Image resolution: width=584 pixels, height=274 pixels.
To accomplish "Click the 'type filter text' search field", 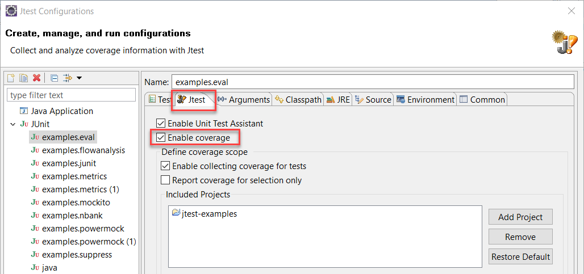I will [71, 95].
